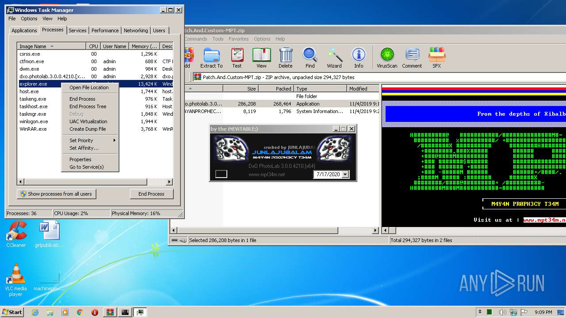Sort WinRAR files by Type column

pyautogui.click(x=320, y=89)
